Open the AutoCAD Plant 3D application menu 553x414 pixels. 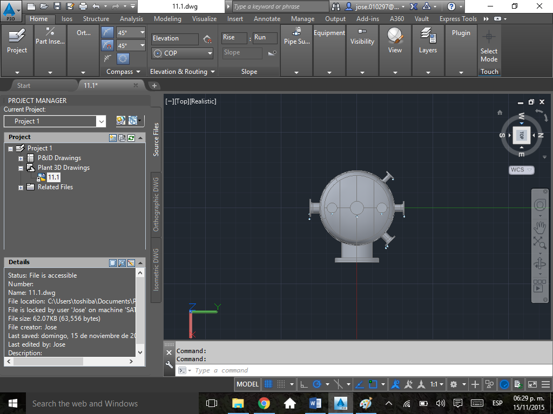(x=11, y=11)
